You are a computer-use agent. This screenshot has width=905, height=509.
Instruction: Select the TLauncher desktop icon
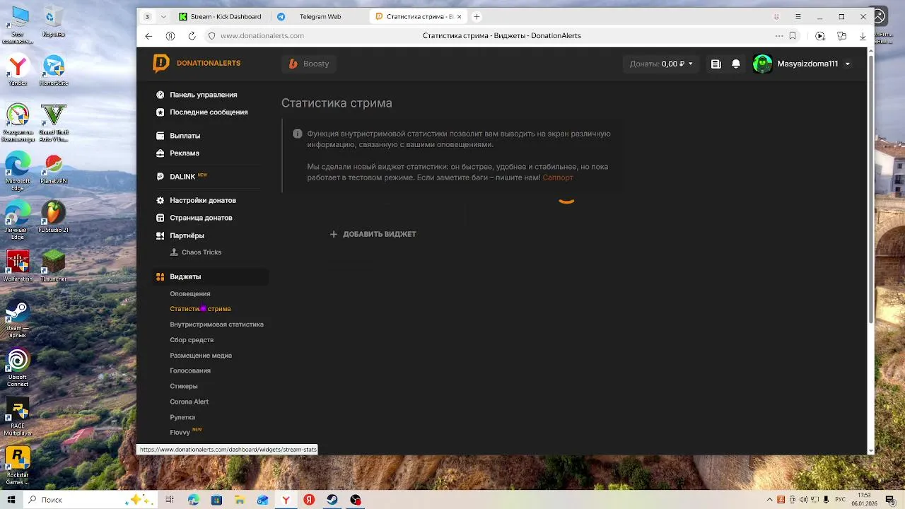(54, 265)
